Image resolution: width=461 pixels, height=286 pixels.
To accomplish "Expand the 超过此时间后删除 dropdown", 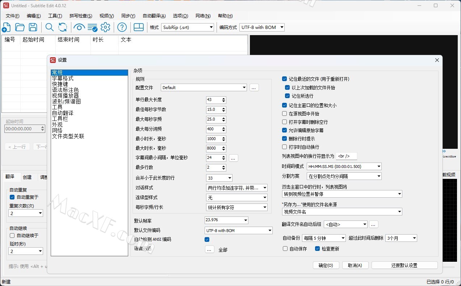I will pos(401,238).
